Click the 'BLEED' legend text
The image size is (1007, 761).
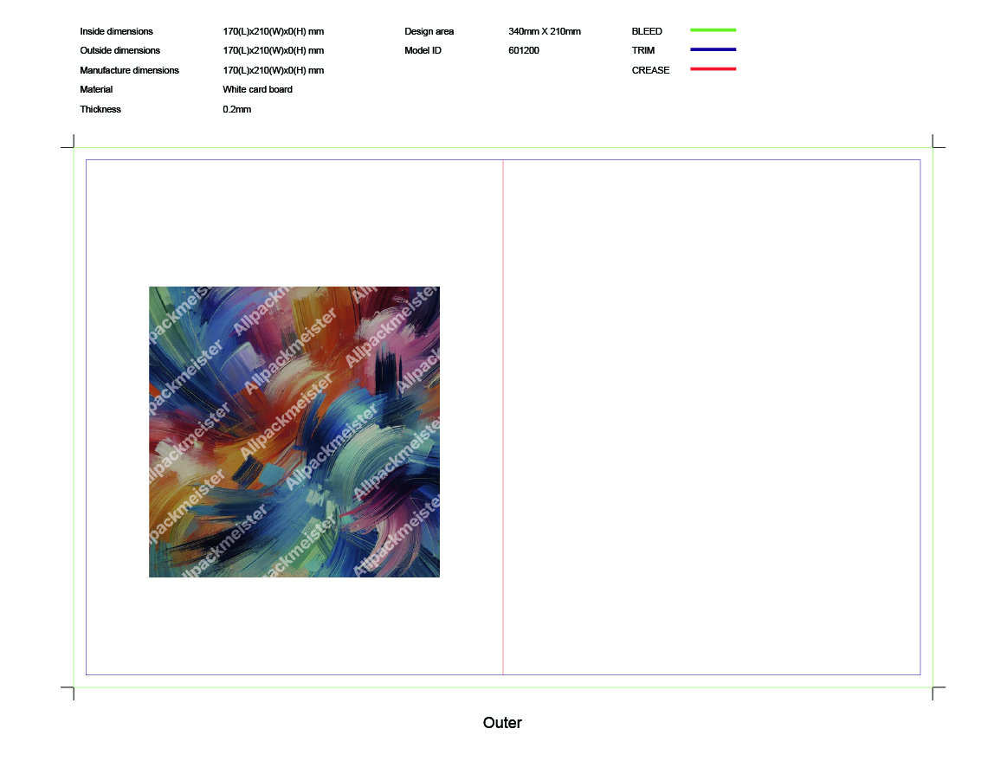[647, 31]
